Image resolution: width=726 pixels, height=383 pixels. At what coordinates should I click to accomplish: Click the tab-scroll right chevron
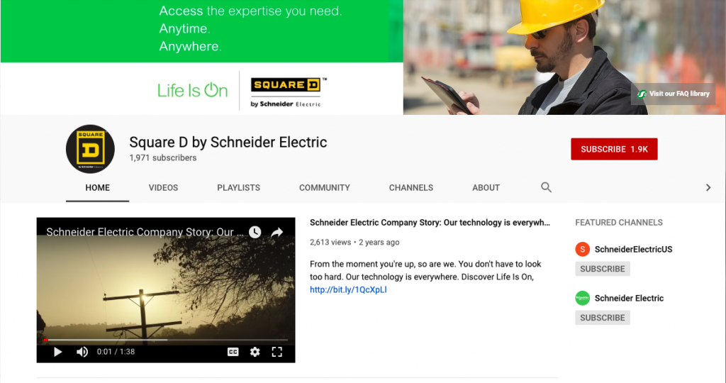(708, 187)
